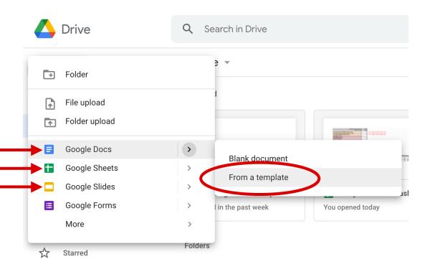Click the blue Google Docs icon
This screenshot has width=430, height=269.
click(x=49, y=149)
